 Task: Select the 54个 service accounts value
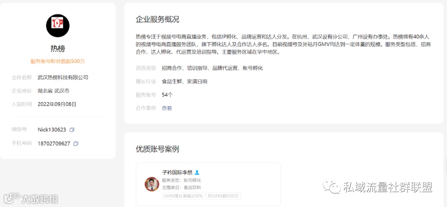(x=167, y=95)
